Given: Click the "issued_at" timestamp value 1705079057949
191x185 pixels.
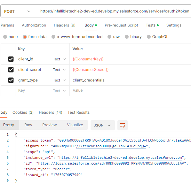Looking at the screenshot, I should coord(67,175).
